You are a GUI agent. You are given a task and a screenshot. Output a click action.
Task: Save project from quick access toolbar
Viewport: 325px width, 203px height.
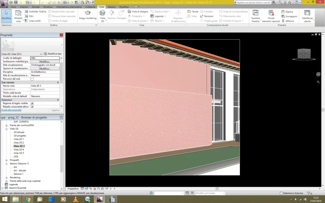point(16,2)
